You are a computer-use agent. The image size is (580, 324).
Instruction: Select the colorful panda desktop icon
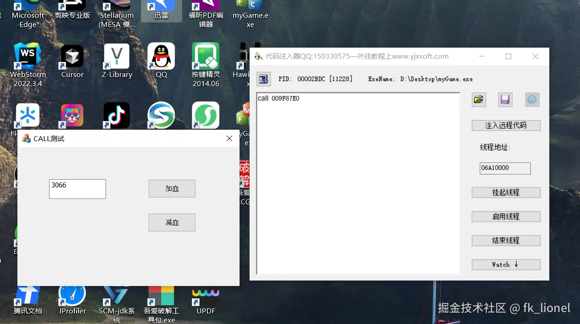coord(72,115)
